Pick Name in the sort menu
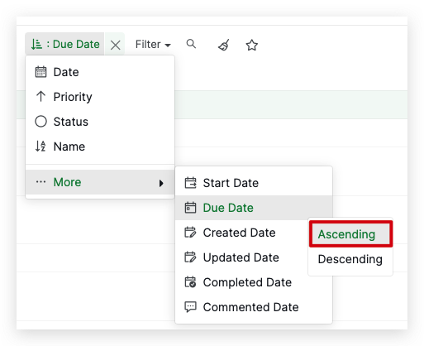 click(100, 147)
